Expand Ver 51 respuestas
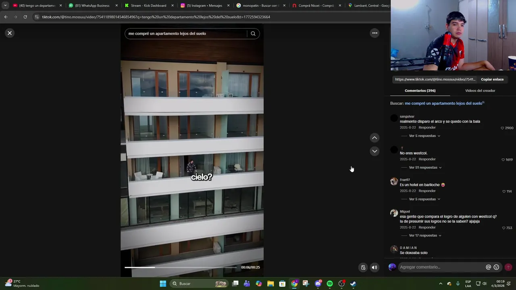The height and width of the screenshot is (290, 516). [x=425, y=168]
